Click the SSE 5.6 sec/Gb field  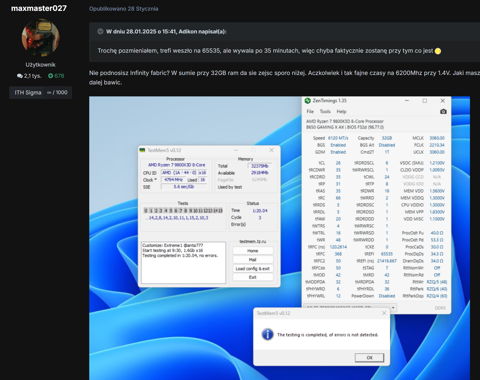click(184, 187)
